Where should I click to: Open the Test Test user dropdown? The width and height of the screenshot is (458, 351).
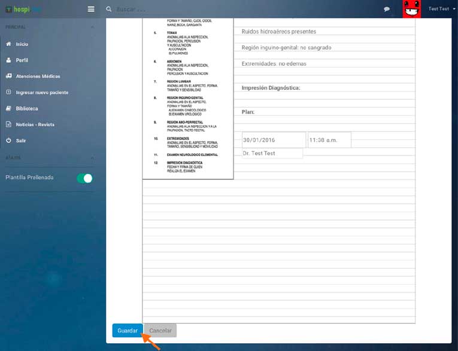pos(441,9)
